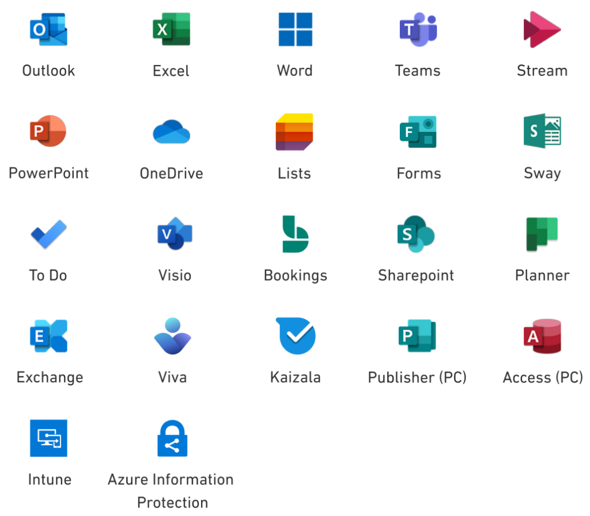
Task: Select the 'Access (PC)' label
Action: (543, 378)
